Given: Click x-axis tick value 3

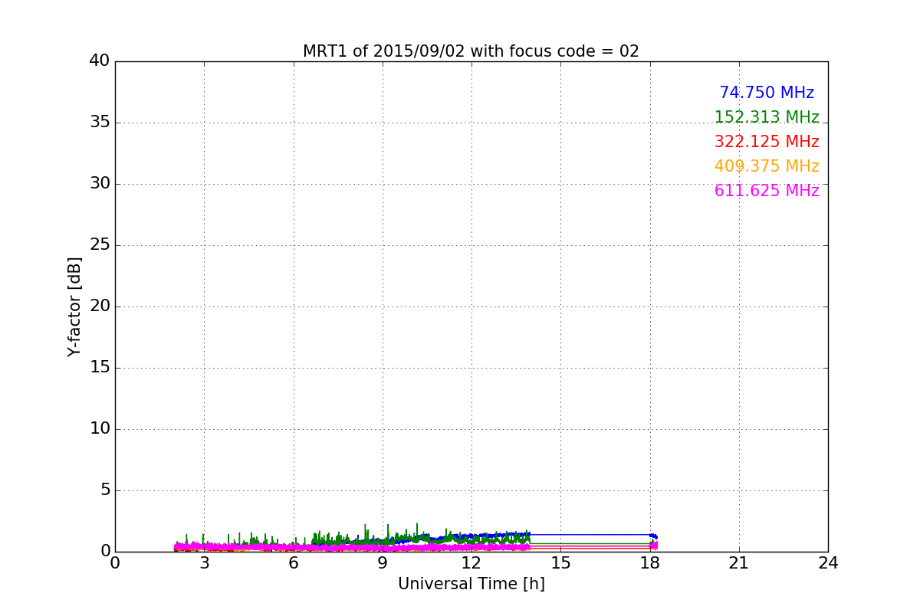Looking at the screenshot, I should (204, 563).
